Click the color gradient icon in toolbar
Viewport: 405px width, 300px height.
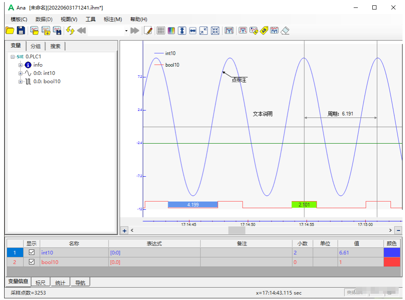(171, 31)
